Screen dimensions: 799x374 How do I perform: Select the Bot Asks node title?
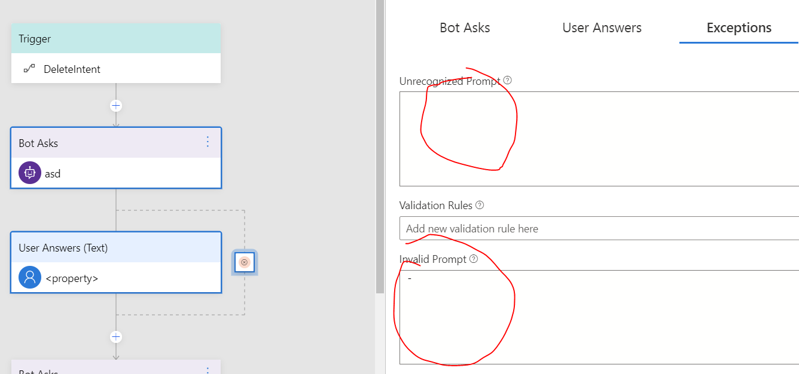[38, 143]
